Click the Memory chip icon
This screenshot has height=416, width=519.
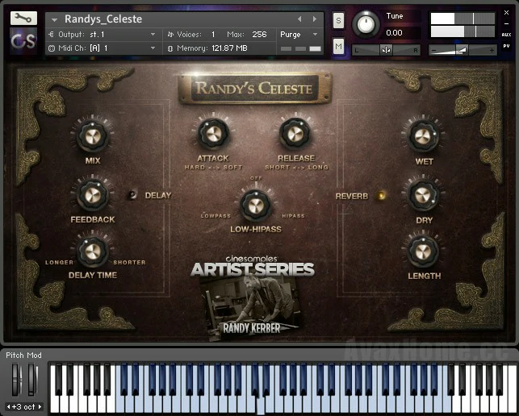coord(170,48)
